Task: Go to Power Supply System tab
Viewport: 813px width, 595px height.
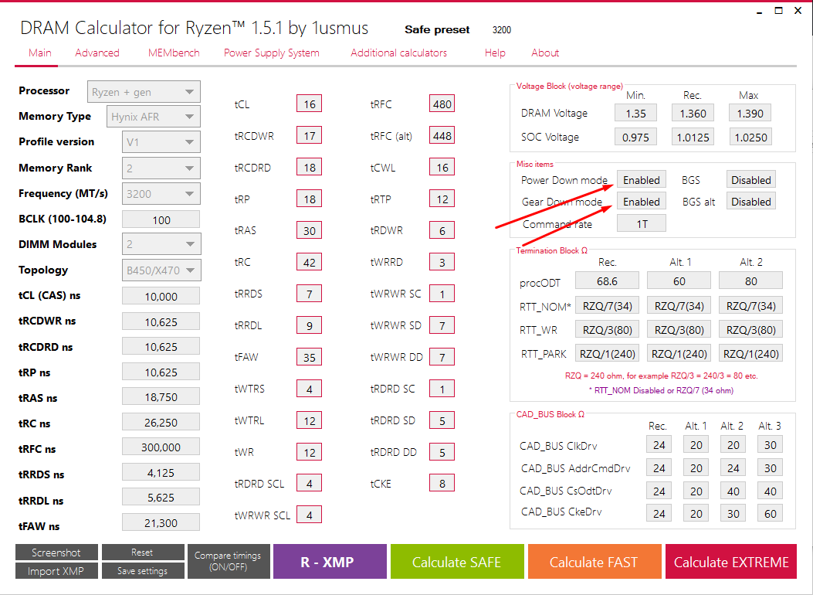Action: 271,53
